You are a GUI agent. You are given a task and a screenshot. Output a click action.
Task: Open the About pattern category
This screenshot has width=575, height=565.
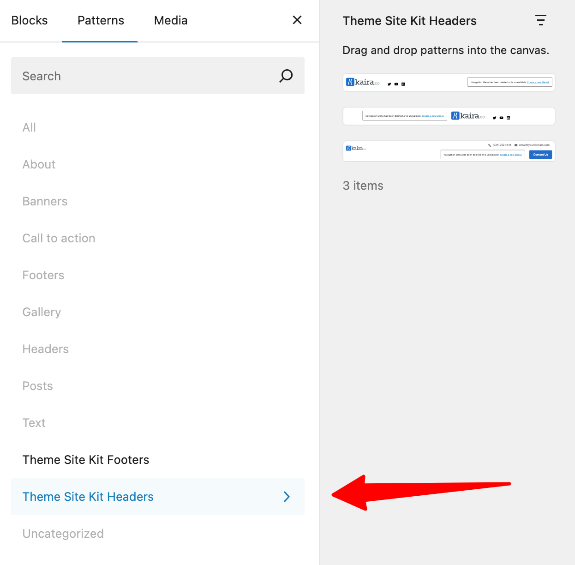pyautogui.click(x=39, y=164)
